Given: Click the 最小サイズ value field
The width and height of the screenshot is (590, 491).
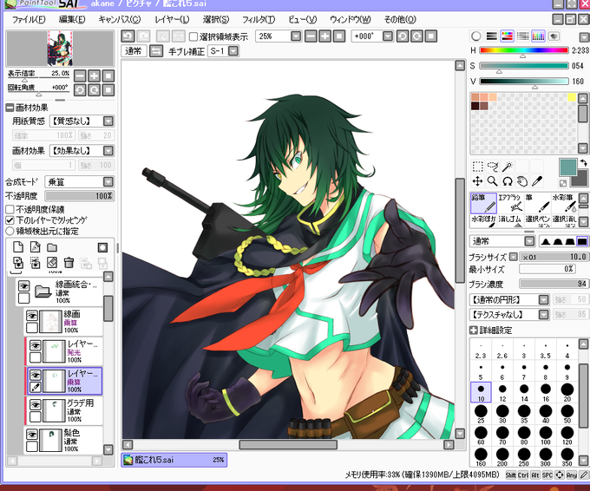Looking at the screenshot, I should click(547, 269).
